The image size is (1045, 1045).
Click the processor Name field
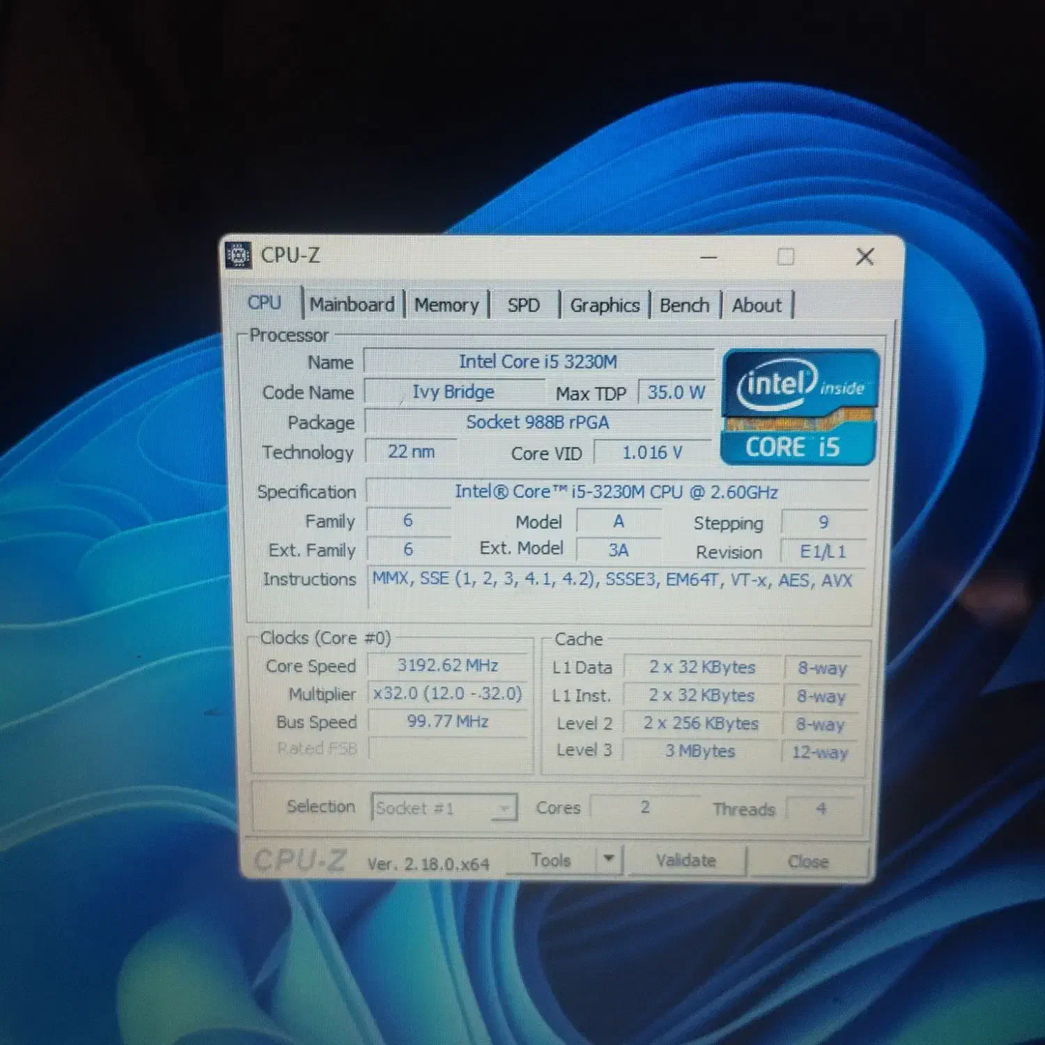[x=538, y=362]
